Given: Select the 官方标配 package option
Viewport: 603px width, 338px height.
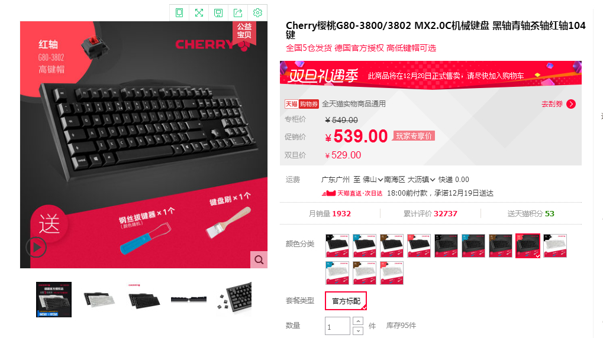Looking at the screenshot, I should [346, 301].
